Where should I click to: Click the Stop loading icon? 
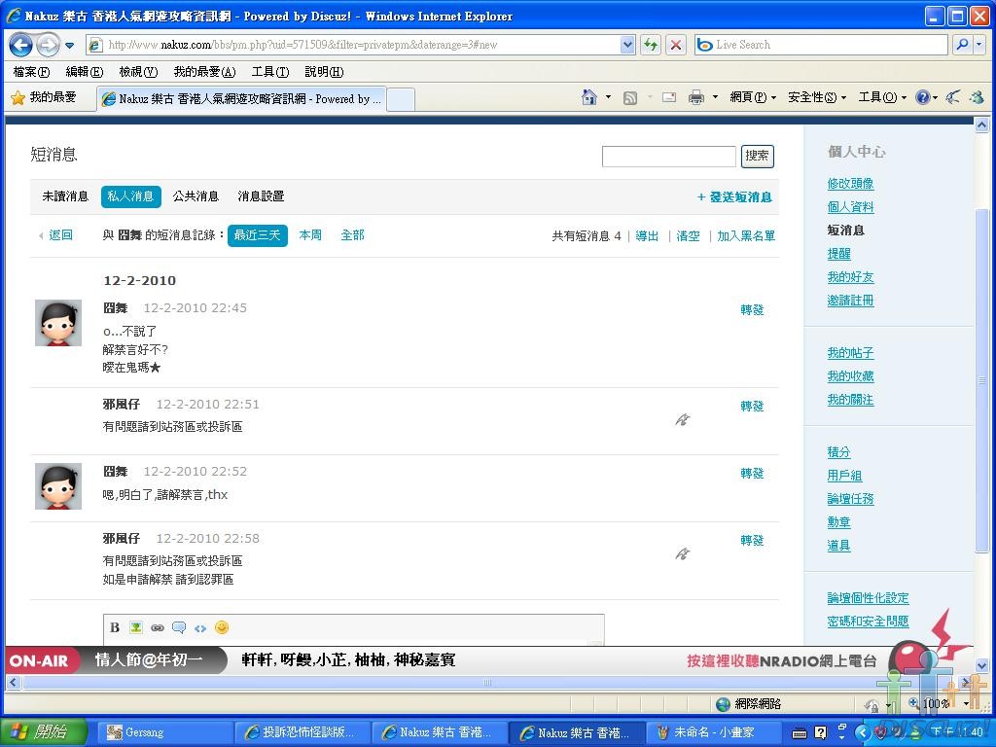(x=676, y=45)
